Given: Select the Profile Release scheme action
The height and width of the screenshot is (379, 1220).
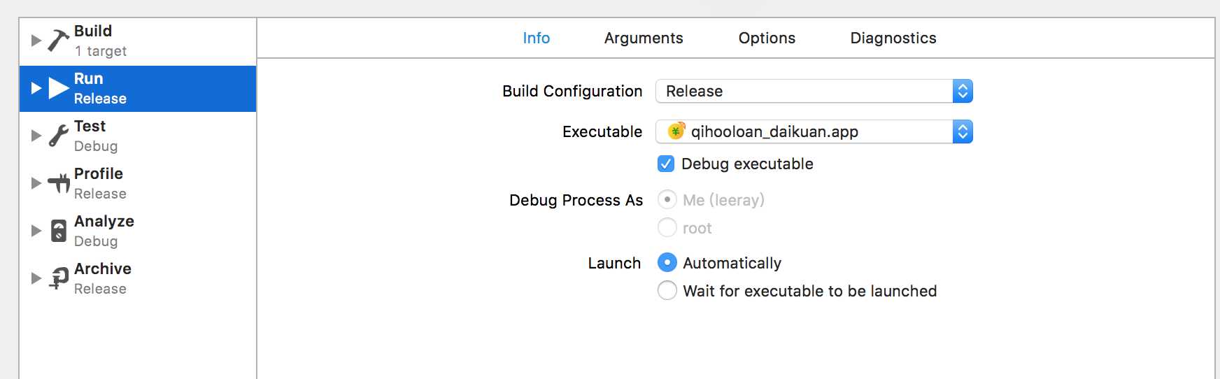Looking at the screenshot, I should coord(138,183).
